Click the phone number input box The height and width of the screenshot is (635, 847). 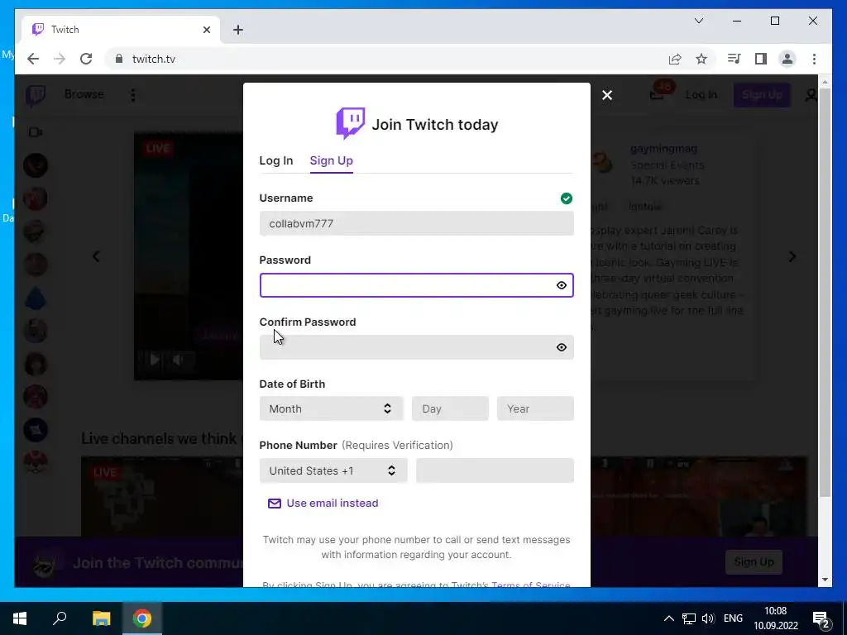point(495,470)
